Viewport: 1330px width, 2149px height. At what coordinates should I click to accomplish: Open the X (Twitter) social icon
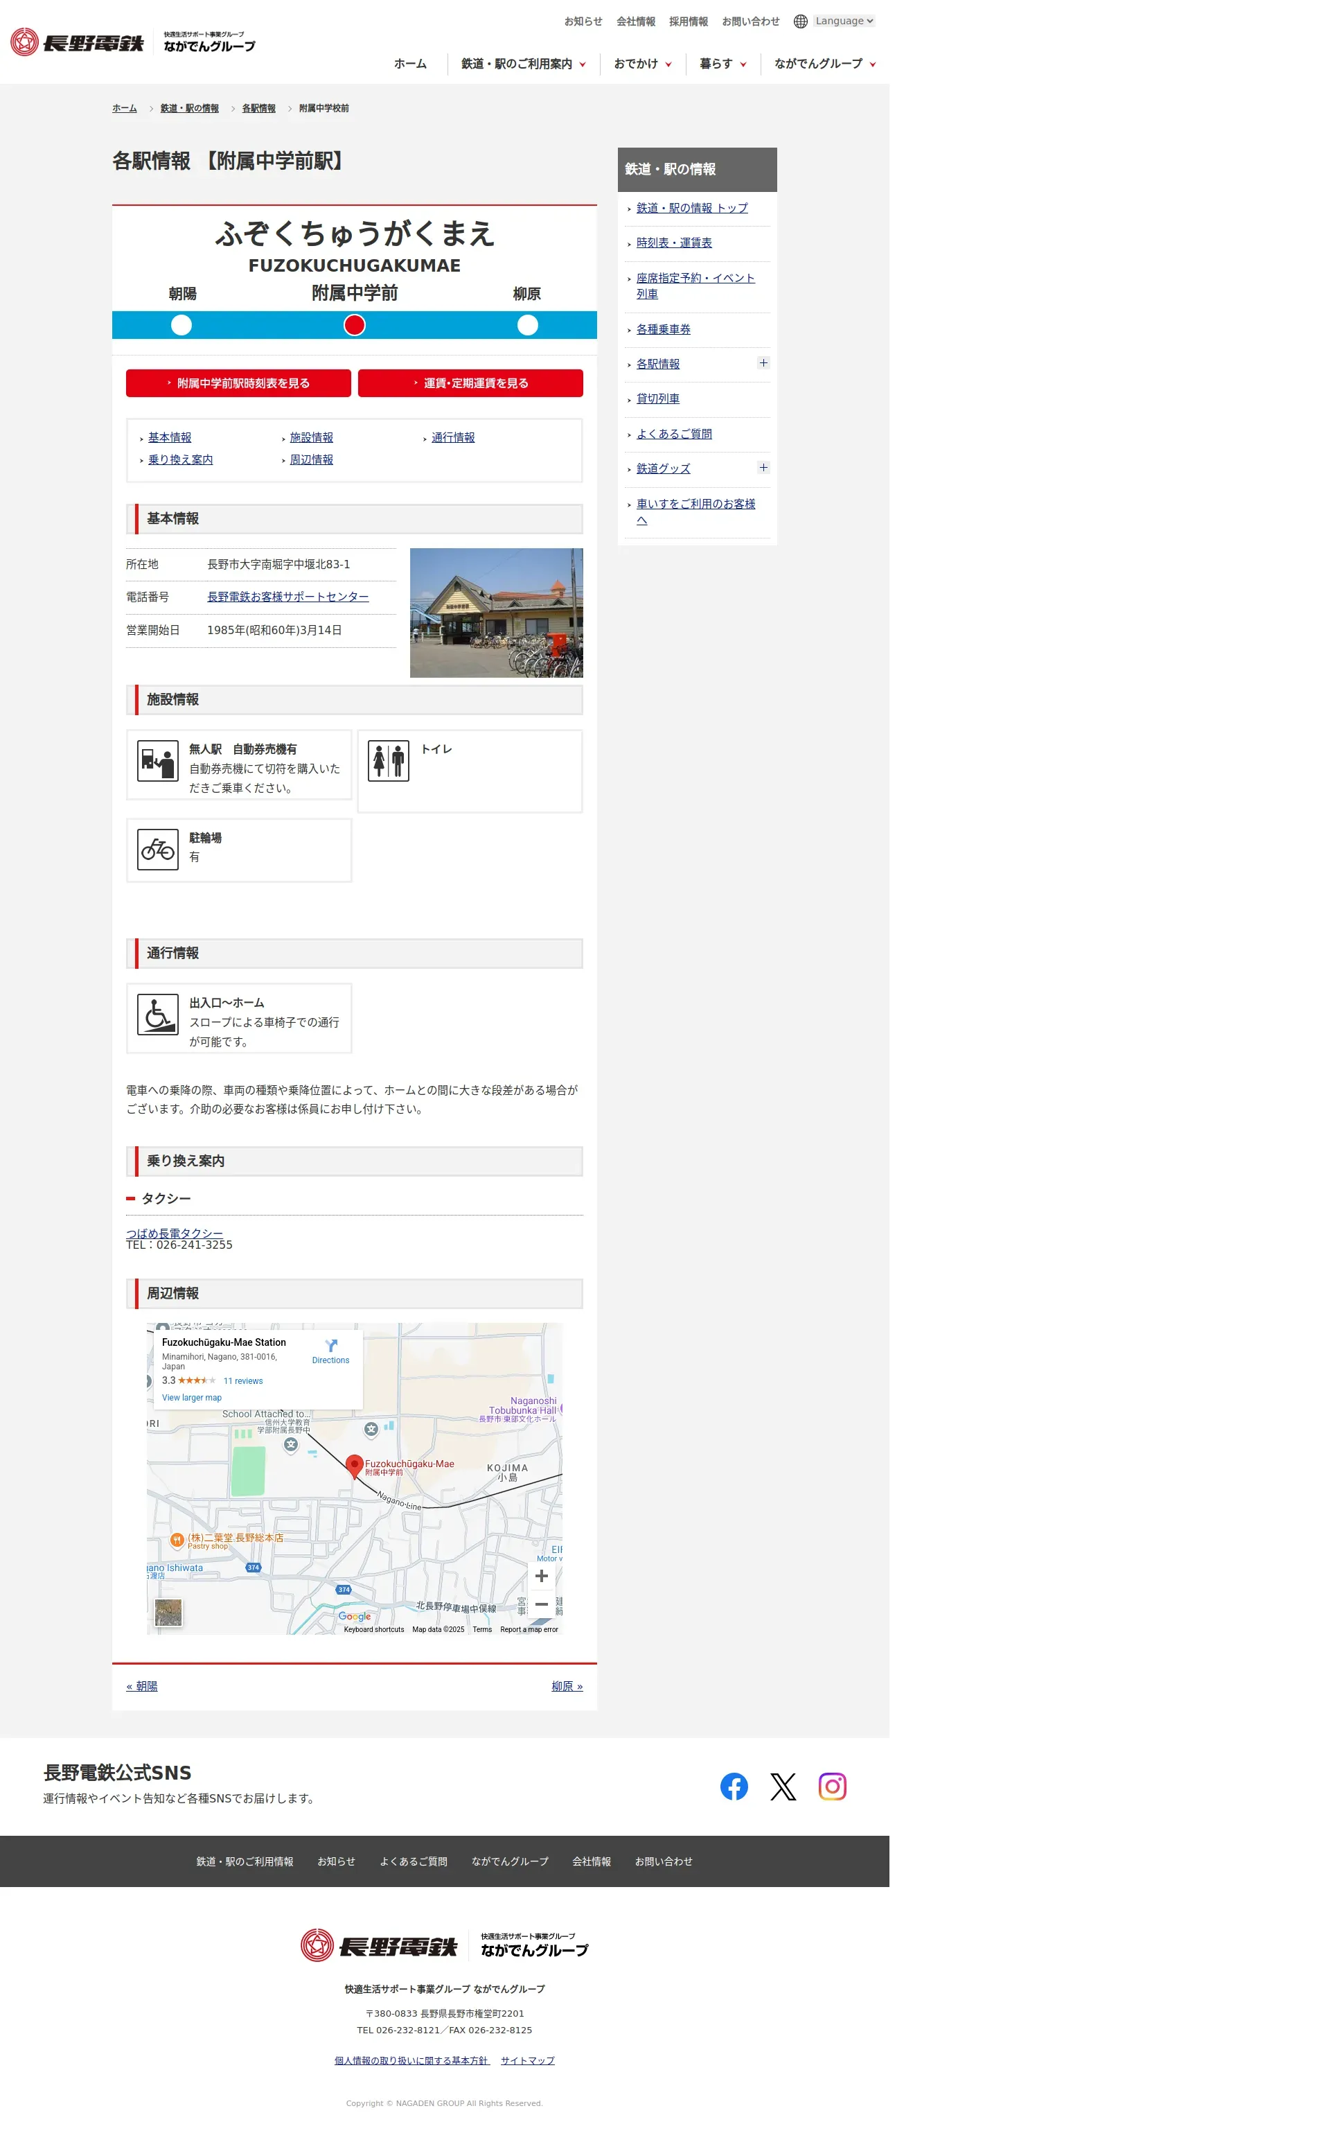[x=783, y=1786]
